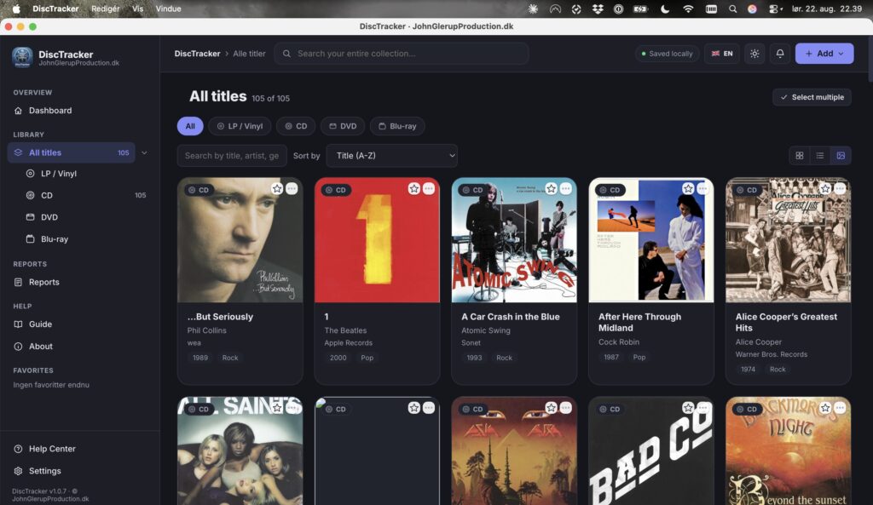
Task: Click the 1989 tag on ...But Seriously
Action: pos(199,358)
